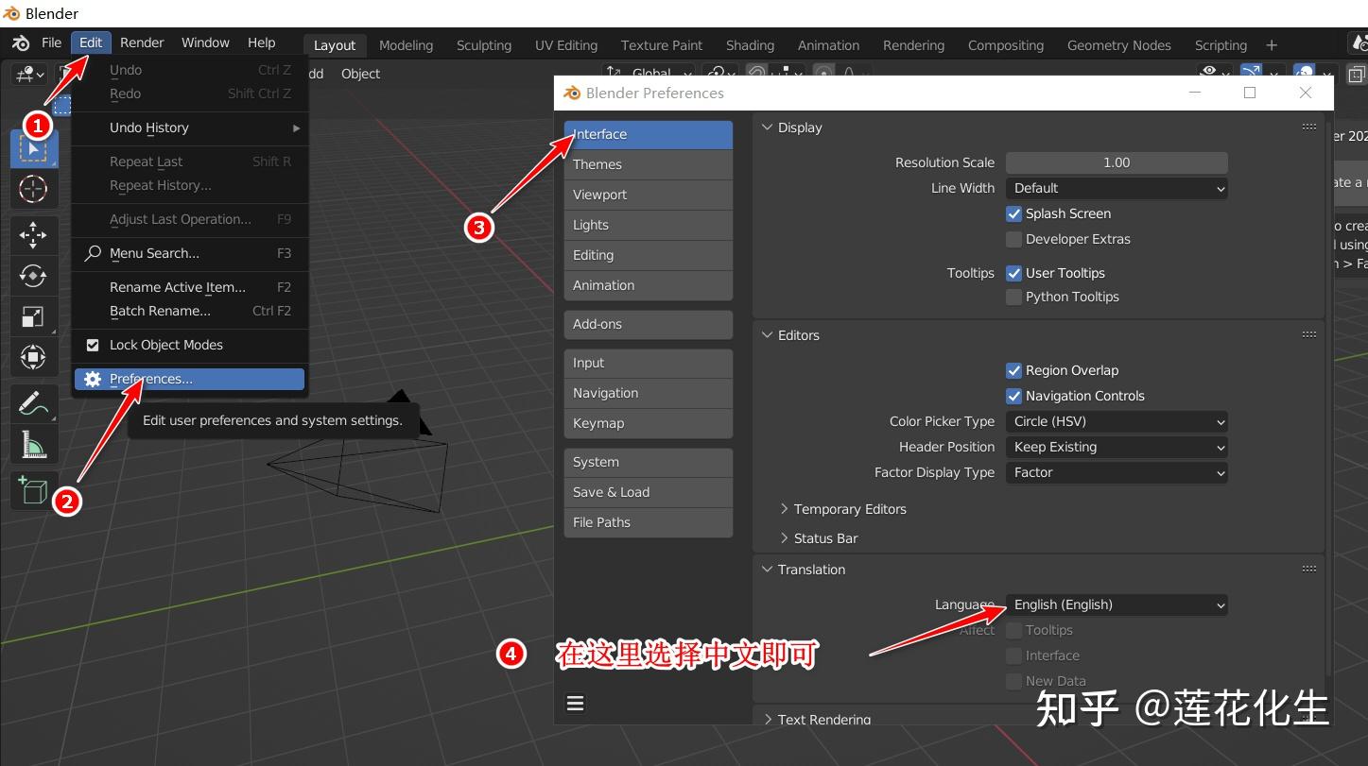Screen dimensions: 1368x766
Task: Open the Line Width dropdown
Action: coord(1117,188)
